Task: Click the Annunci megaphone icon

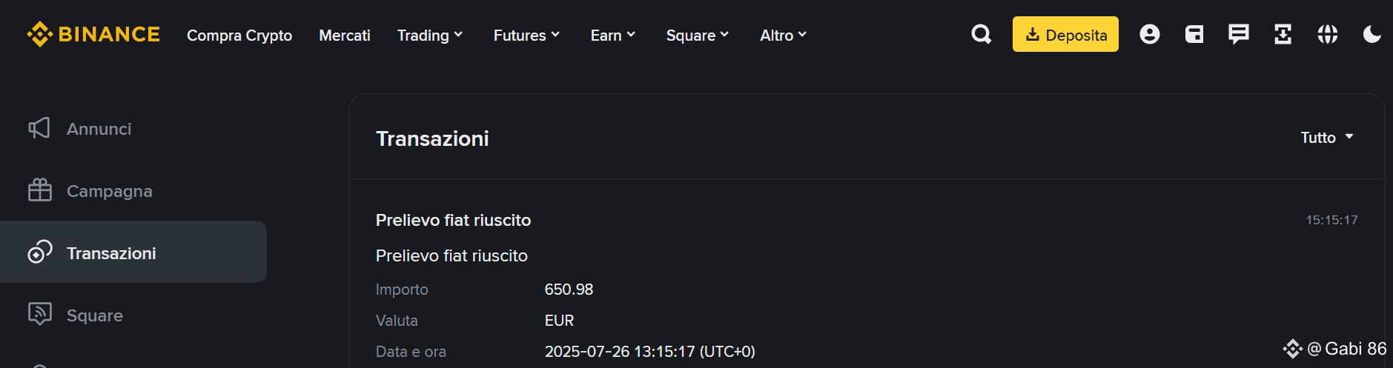Action: click(x=39, y=128)
